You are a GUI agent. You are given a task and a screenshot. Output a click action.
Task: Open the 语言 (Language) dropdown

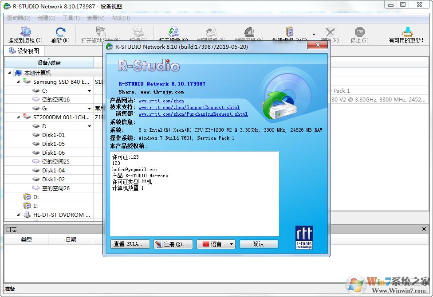pyautogui.click(x=216, y=244)
